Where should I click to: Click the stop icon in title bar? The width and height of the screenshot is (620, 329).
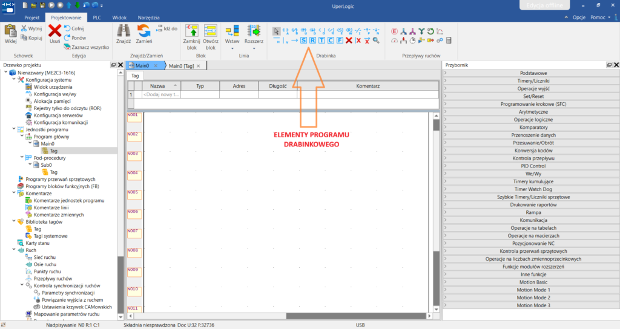tap(60, 5)
